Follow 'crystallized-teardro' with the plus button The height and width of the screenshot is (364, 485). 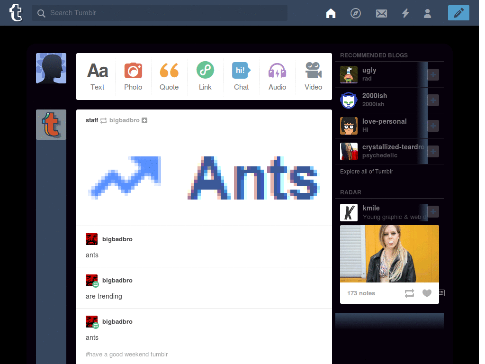[x=433, y=151]
